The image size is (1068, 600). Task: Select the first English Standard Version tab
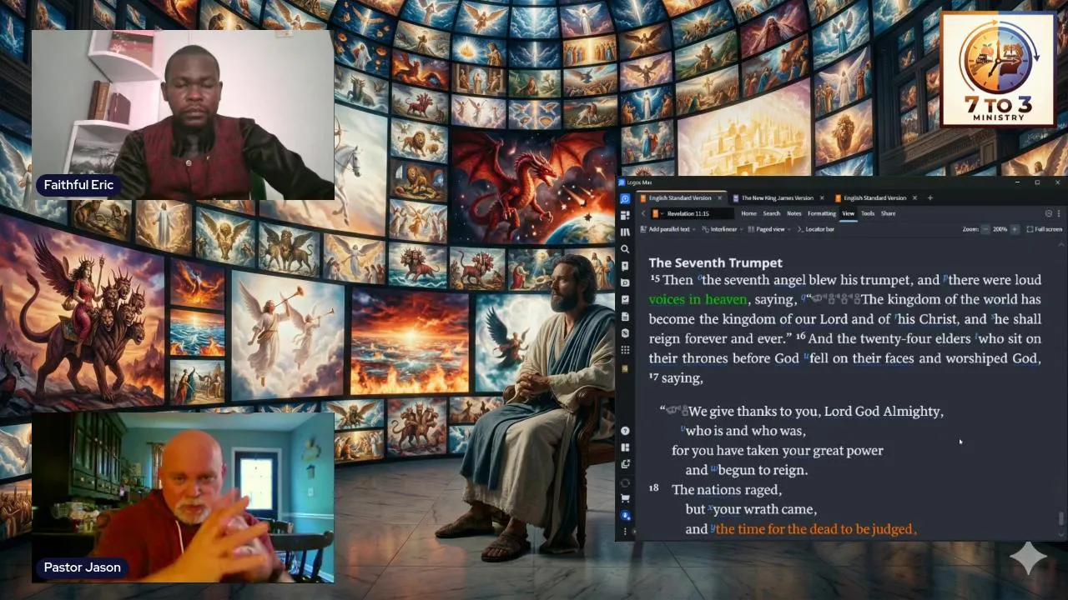coord(680,198)
